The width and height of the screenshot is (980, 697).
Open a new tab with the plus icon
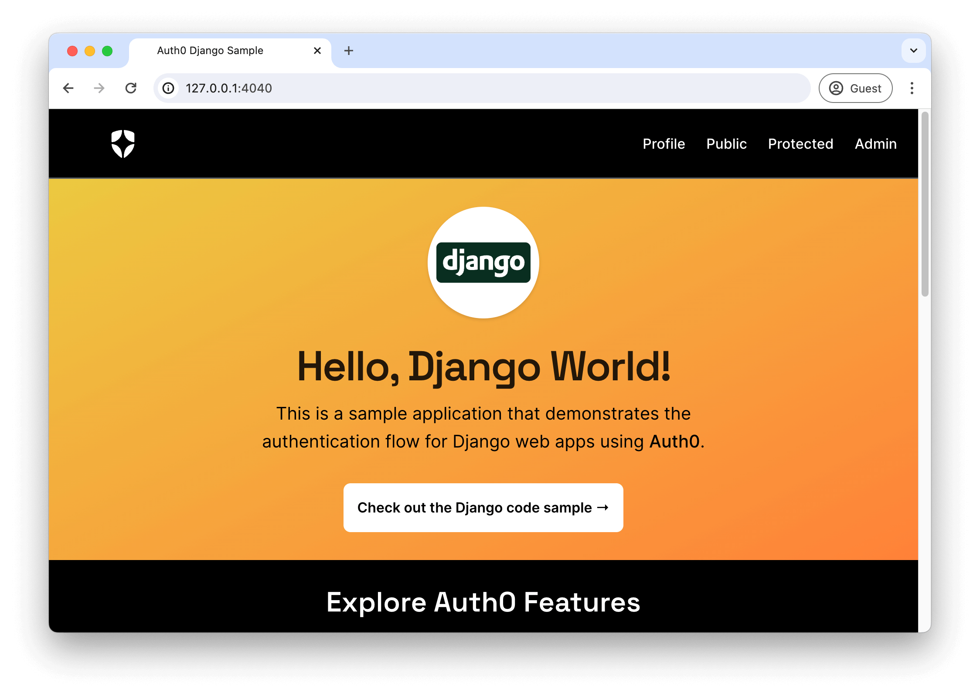349,51
